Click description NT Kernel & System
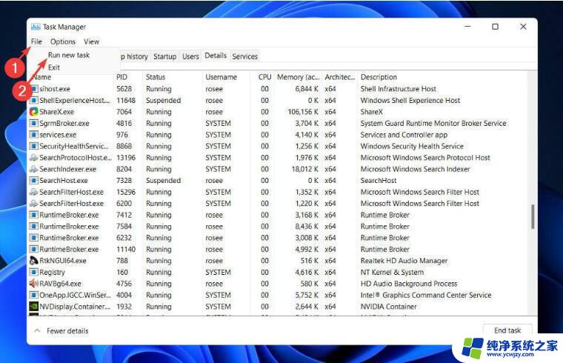563x363 pixels. 392,272
